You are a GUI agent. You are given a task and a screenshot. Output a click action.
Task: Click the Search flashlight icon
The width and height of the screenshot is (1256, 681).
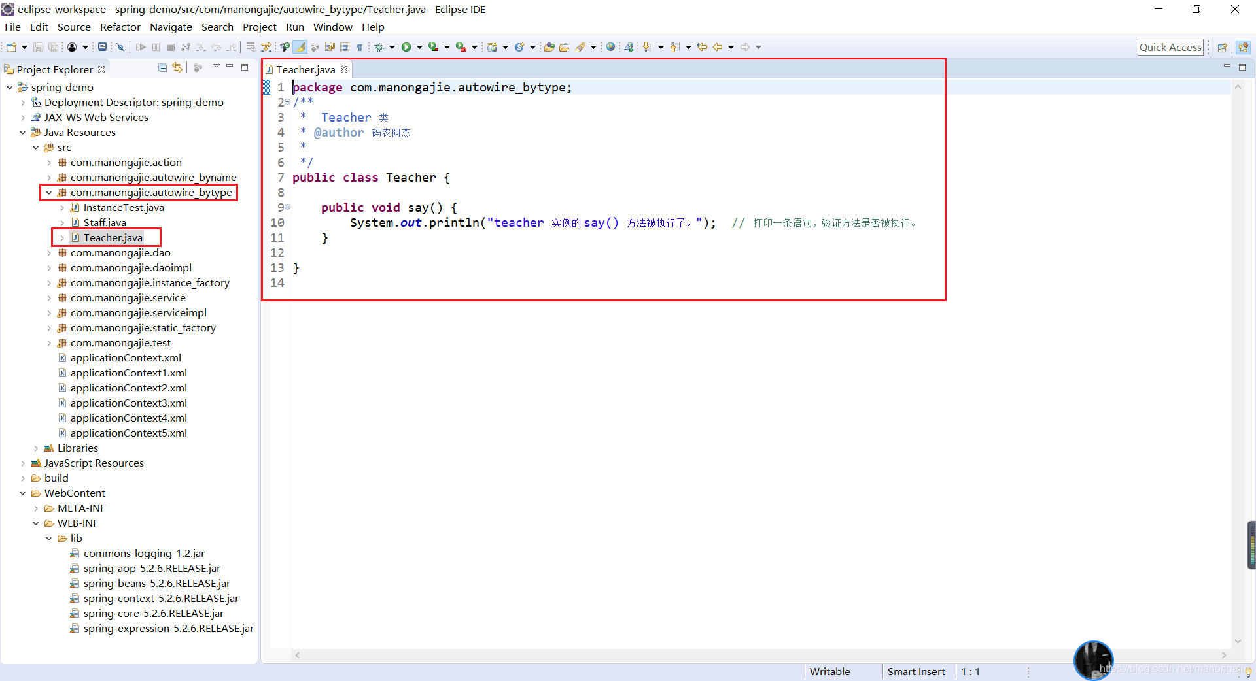(580, 47)
